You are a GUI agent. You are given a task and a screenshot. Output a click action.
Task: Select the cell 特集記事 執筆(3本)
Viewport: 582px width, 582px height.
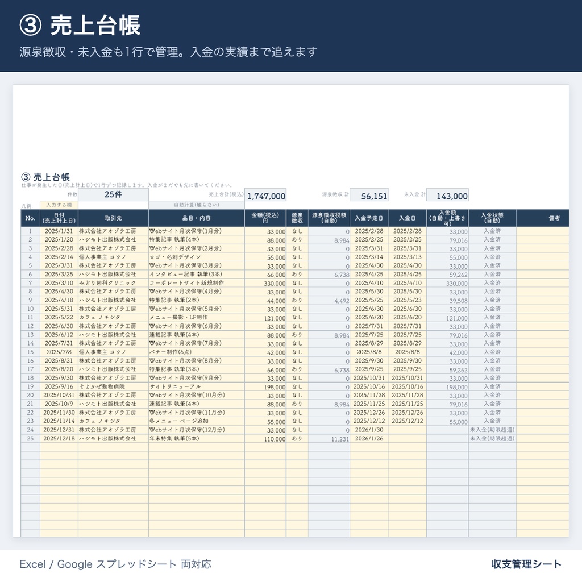[x=196, y=369]
